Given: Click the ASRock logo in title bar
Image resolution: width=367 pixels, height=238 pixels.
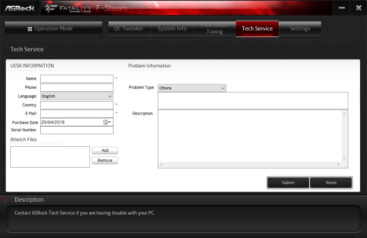Looking at the screenshot, I should click(19, 8).
